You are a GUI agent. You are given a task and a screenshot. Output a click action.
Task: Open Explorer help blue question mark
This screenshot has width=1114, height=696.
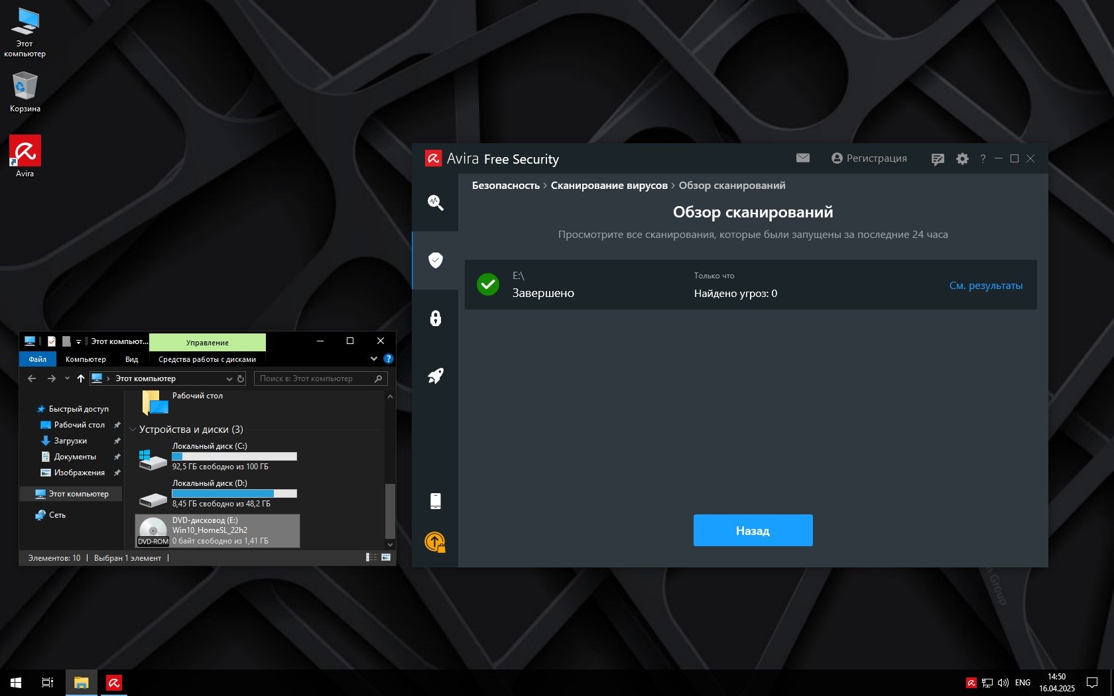tap(389, 359)
